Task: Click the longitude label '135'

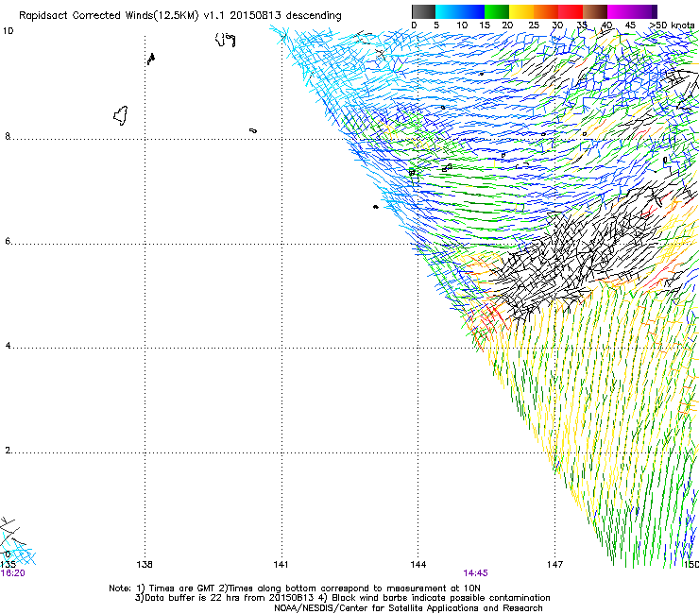Action: 8,565
